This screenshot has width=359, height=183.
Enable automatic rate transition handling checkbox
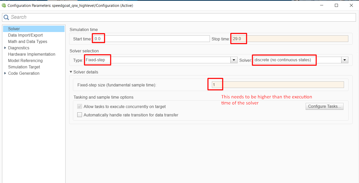[x=80, y=115]
